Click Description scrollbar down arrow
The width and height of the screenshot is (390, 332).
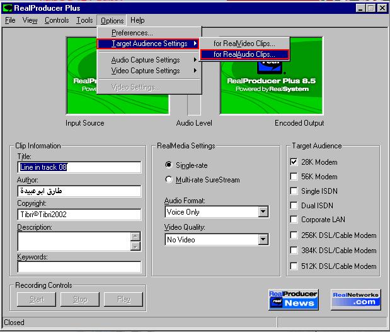click(135, 246)
